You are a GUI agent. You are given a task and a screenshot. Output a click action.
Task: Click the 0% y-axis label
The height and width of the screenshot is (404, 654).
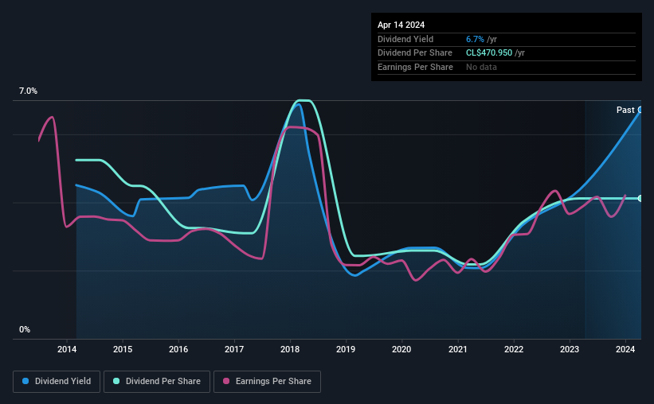(25, 329)
